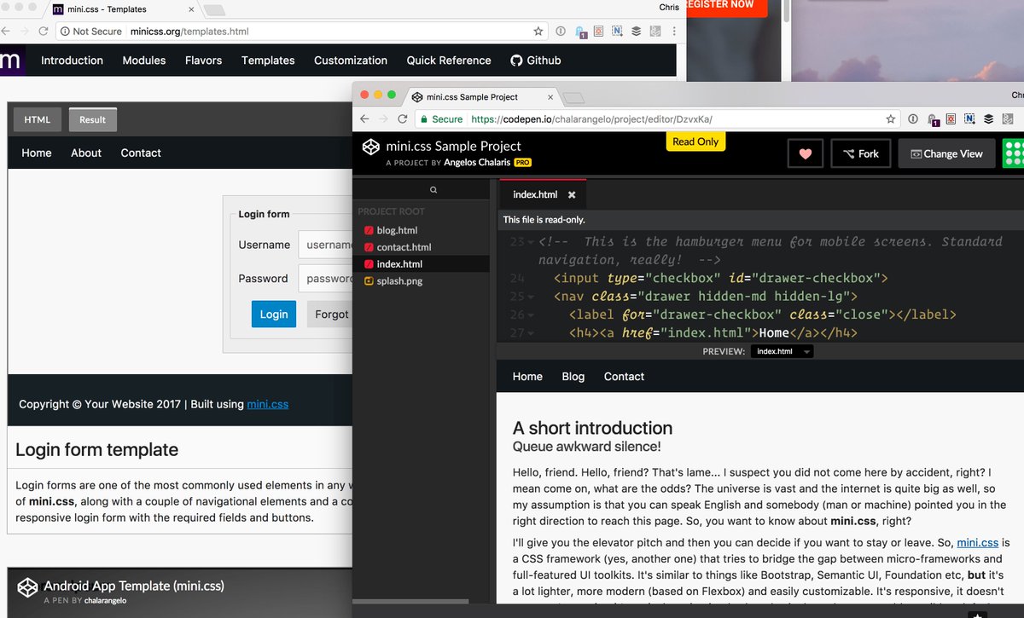Close the mini.css Sample Project browser tab
1024x618 pixels.
pos(549,96)
